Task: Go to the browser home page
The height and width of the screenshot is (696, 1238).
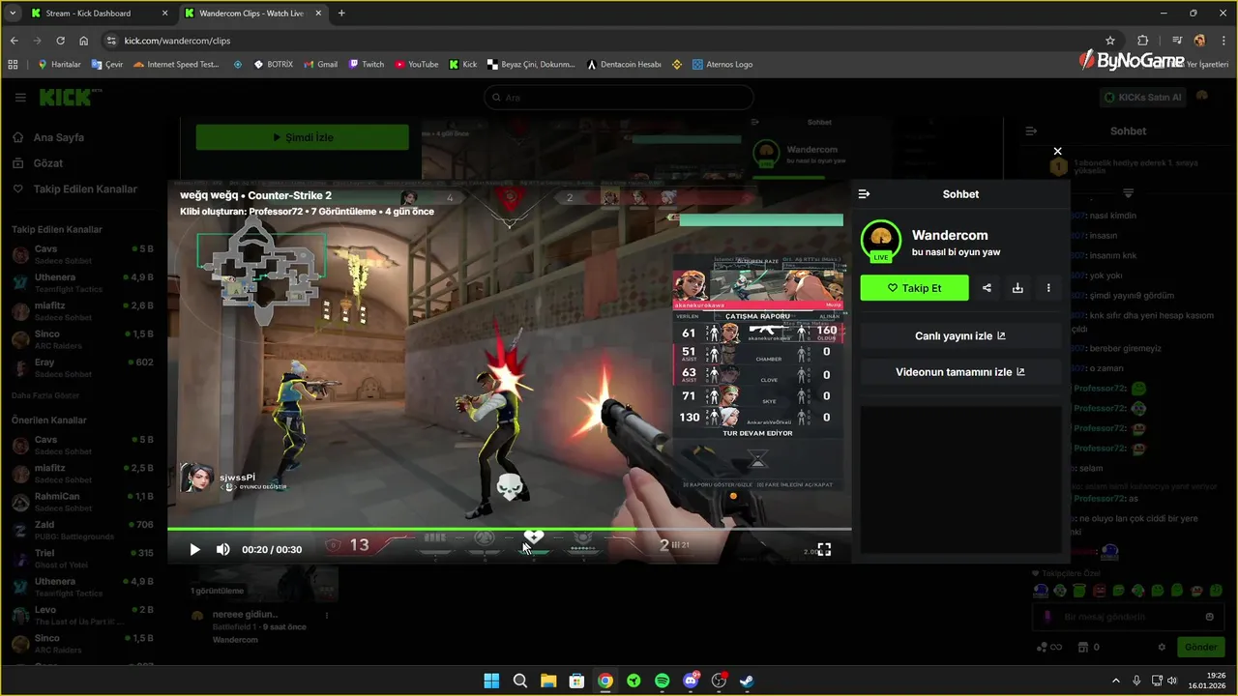Action: [x=84, y=41]
